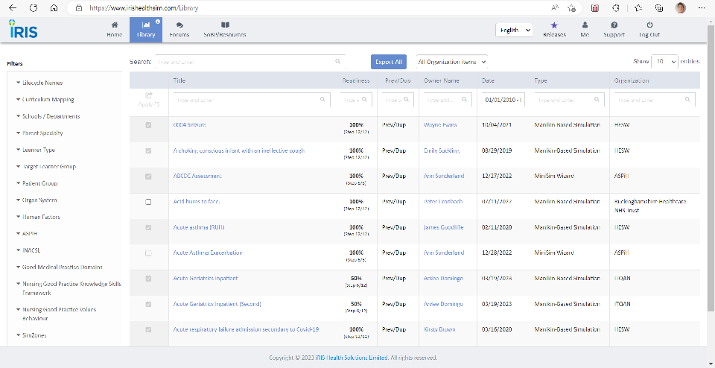Open the Forums nav item
Image resolution: width=715 pixels, height=368 pixels.
click(179, 30)
